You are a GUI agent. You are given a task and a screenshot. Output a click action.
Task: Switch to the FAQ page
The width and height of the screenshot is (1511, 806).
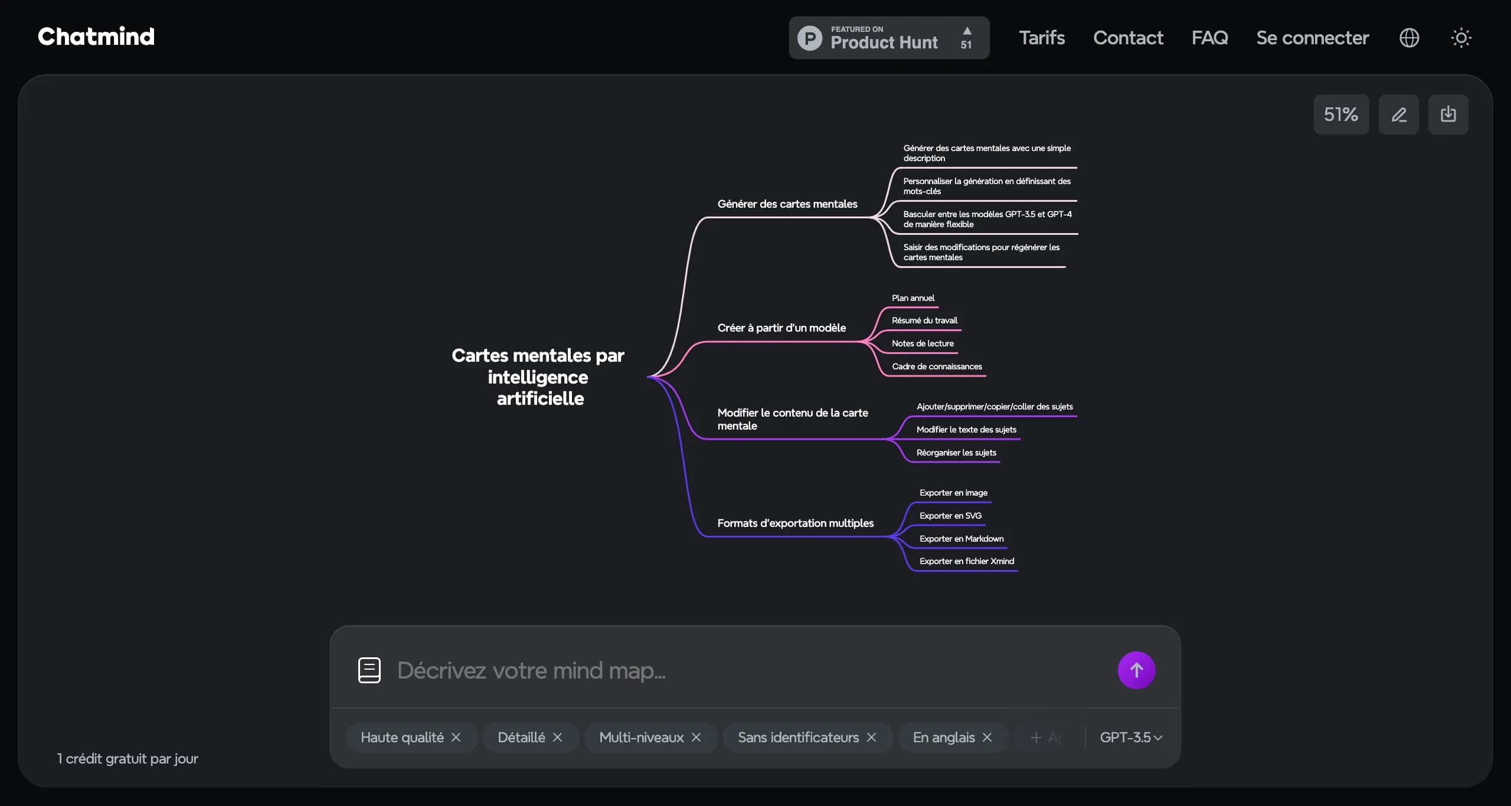click(x=1209, y=37)
